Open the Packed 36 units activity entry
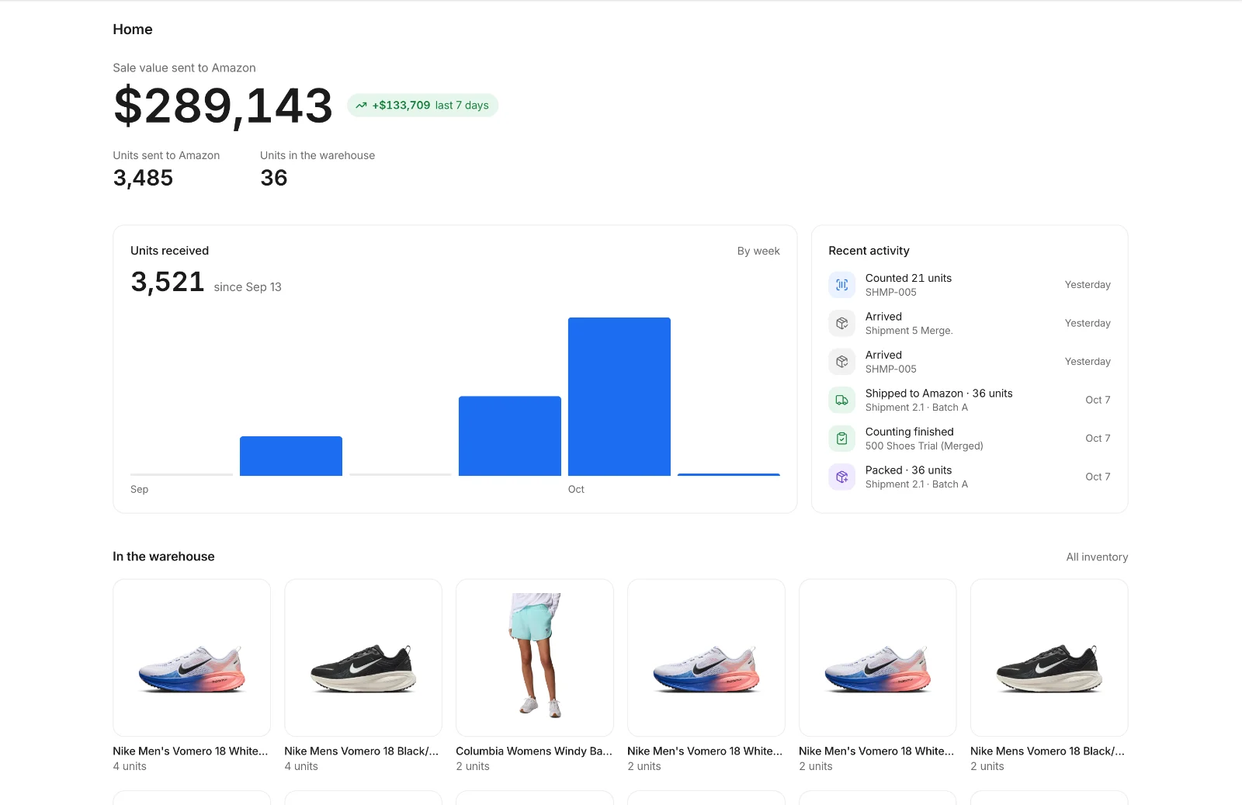Viewport: 1242px width, 805px height. pyautogui.click(x=970, y=477)
